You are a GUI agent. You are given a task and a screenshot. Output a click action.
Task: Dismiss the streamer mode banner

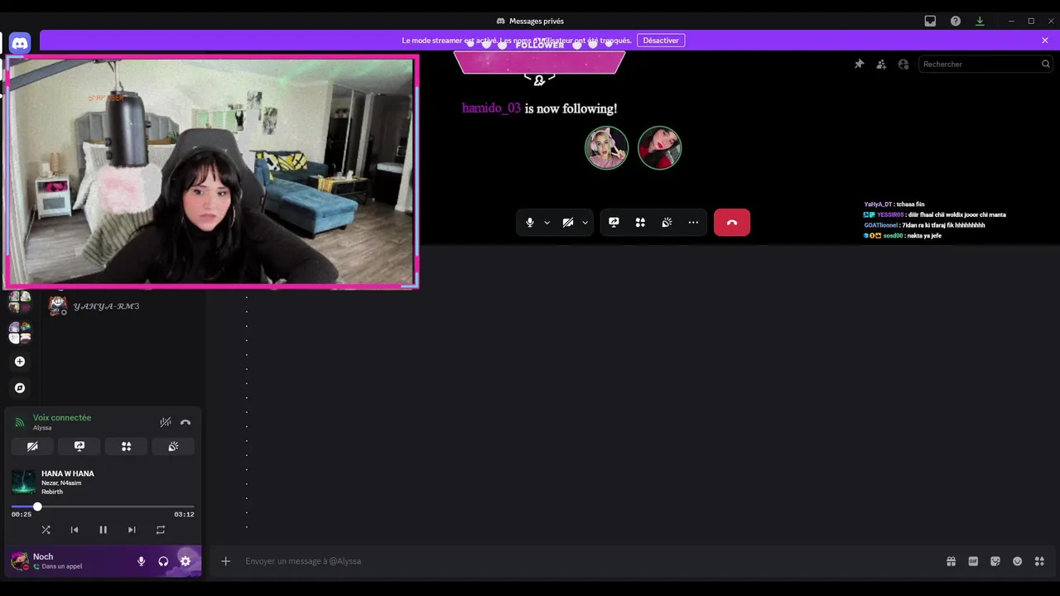click(x=1045, y=41)
